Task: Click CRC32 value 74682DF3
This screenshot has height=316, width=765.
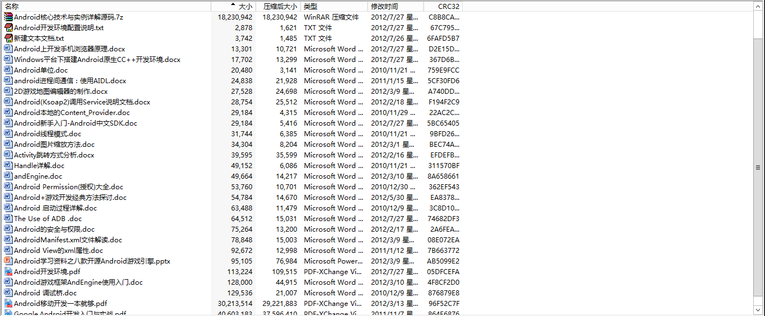Action: 443,218
